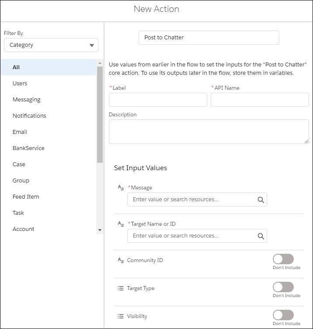
Task: Click the Message value input field
Action: point(197,199)
